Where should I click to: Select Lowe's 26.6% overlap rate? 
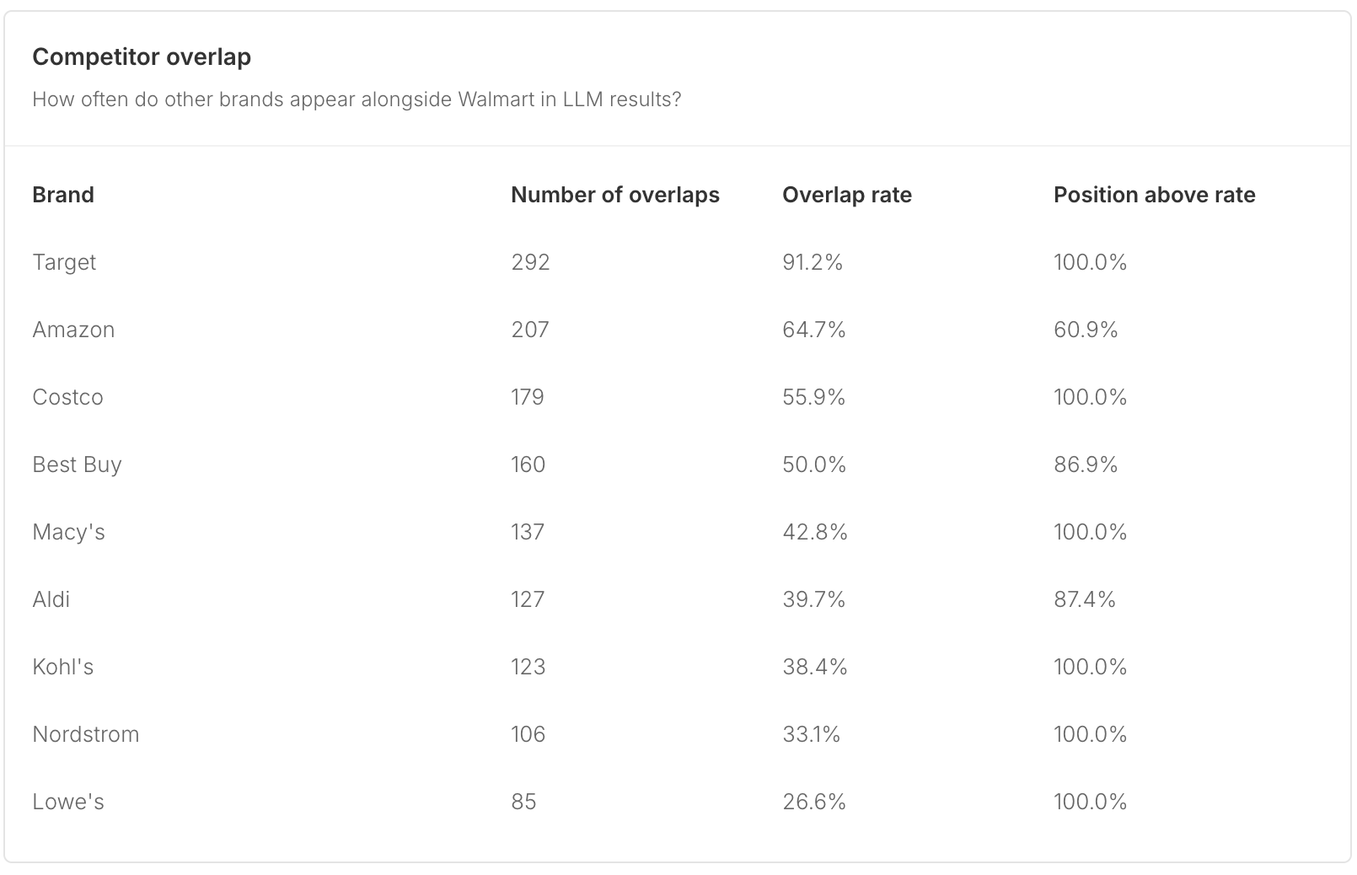pyautogui.click(x=814, y=802)
